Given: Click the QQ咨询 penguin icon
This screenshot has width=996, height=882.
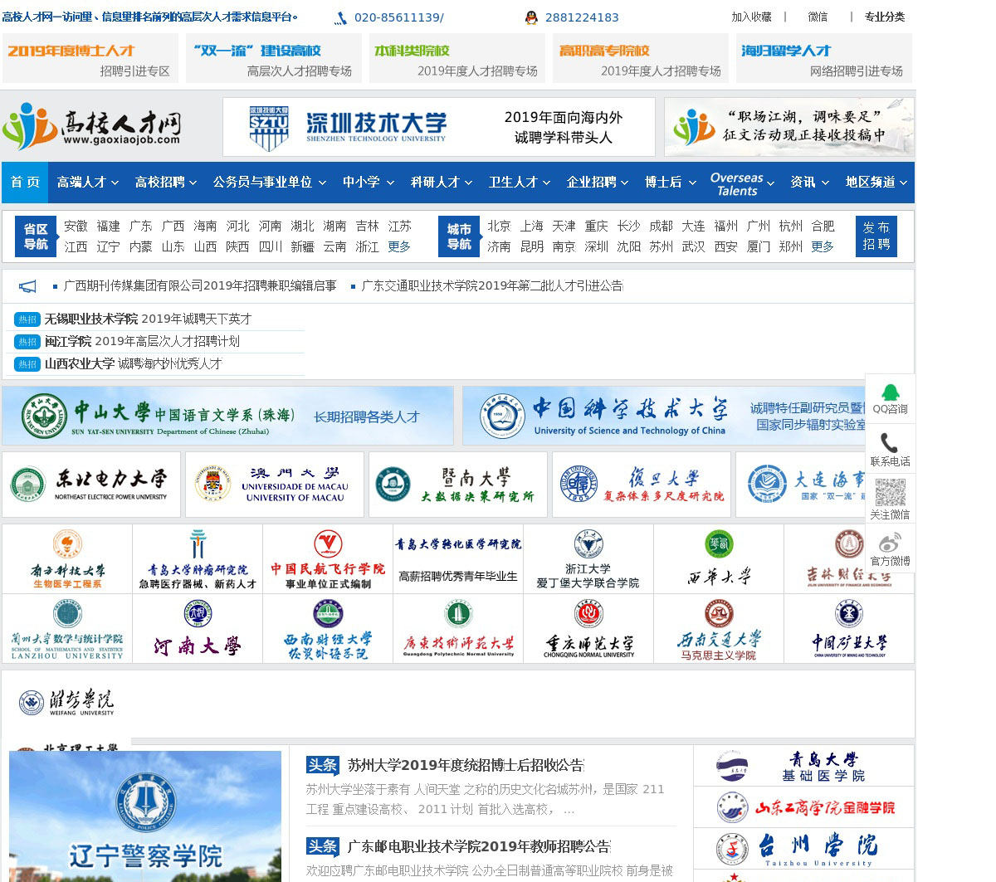Looking at the screenshot, I should pos(890,392).
